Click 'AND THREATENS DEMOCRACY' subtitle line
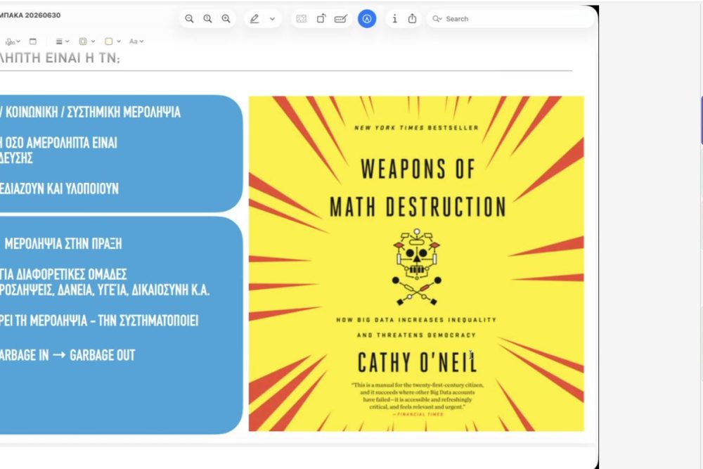The height and width of the screenshot is (469, 703). [416, 335]
